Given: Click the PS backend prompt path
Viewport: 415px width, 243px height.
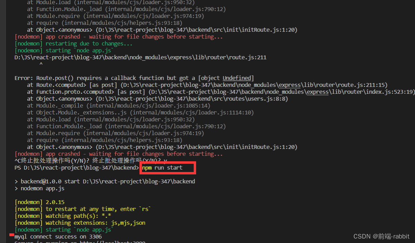Looking at the screenshot, I should click(76, 168).
